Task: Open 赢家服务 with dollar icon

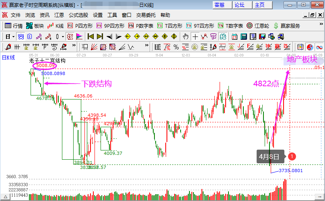Action: [287, 26]
